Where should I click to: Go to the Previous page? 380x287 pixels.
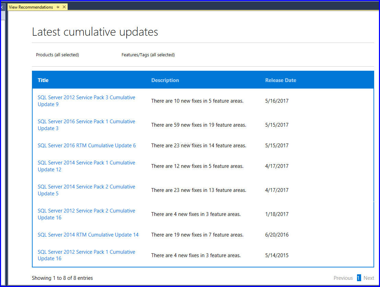343,278
